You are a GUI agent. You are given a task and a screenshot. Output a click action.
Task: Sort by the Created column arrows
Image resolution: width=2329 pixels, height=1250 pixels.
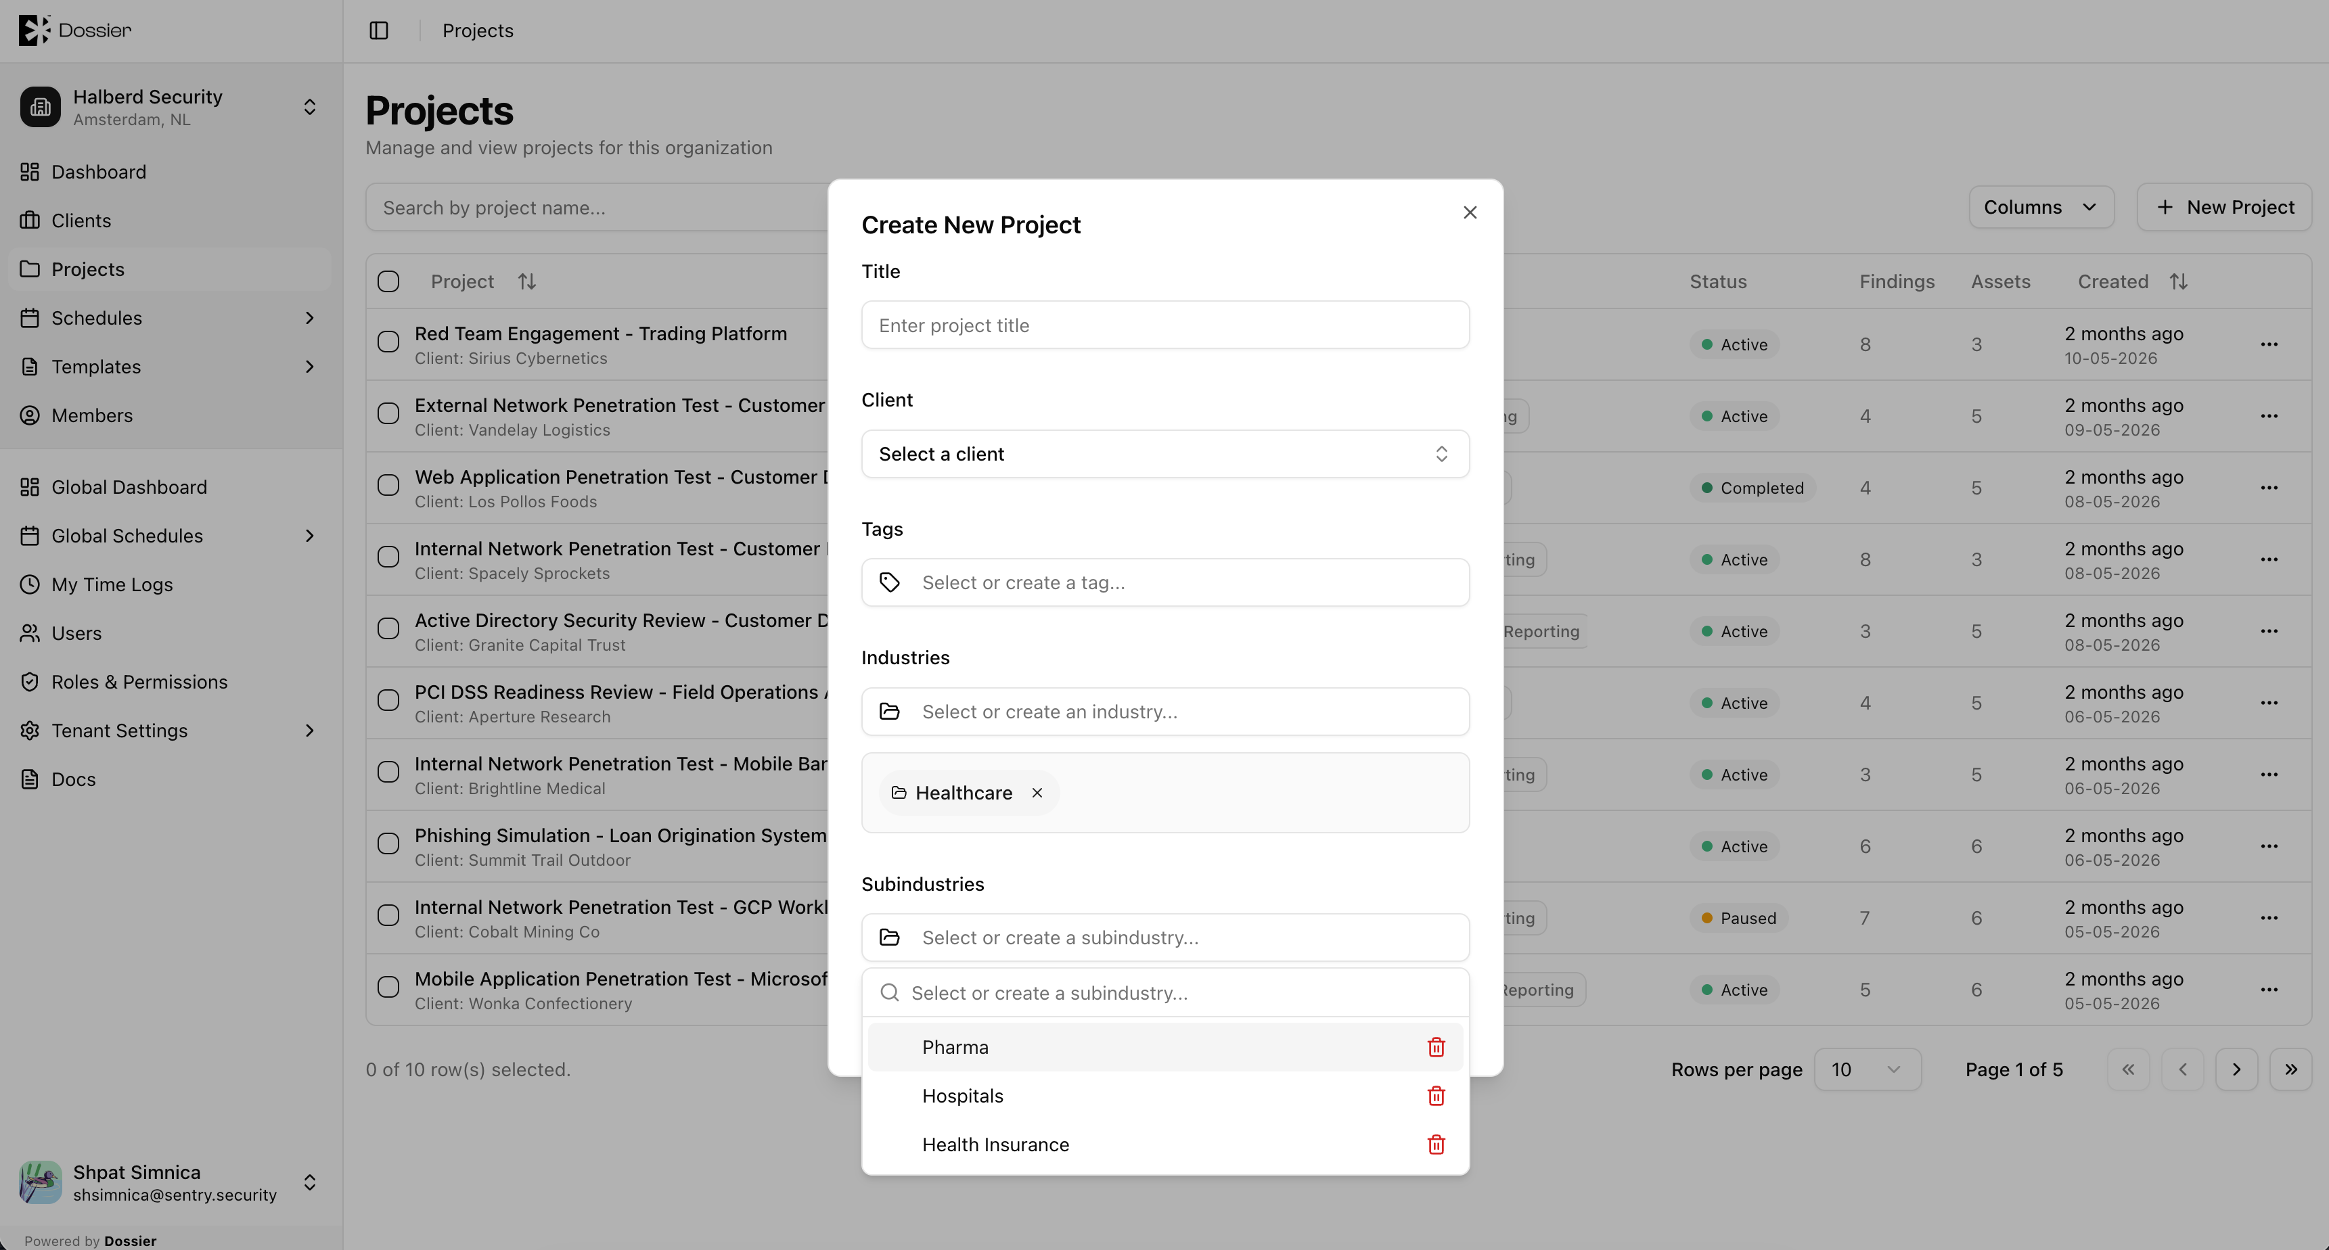point(2179,282)
